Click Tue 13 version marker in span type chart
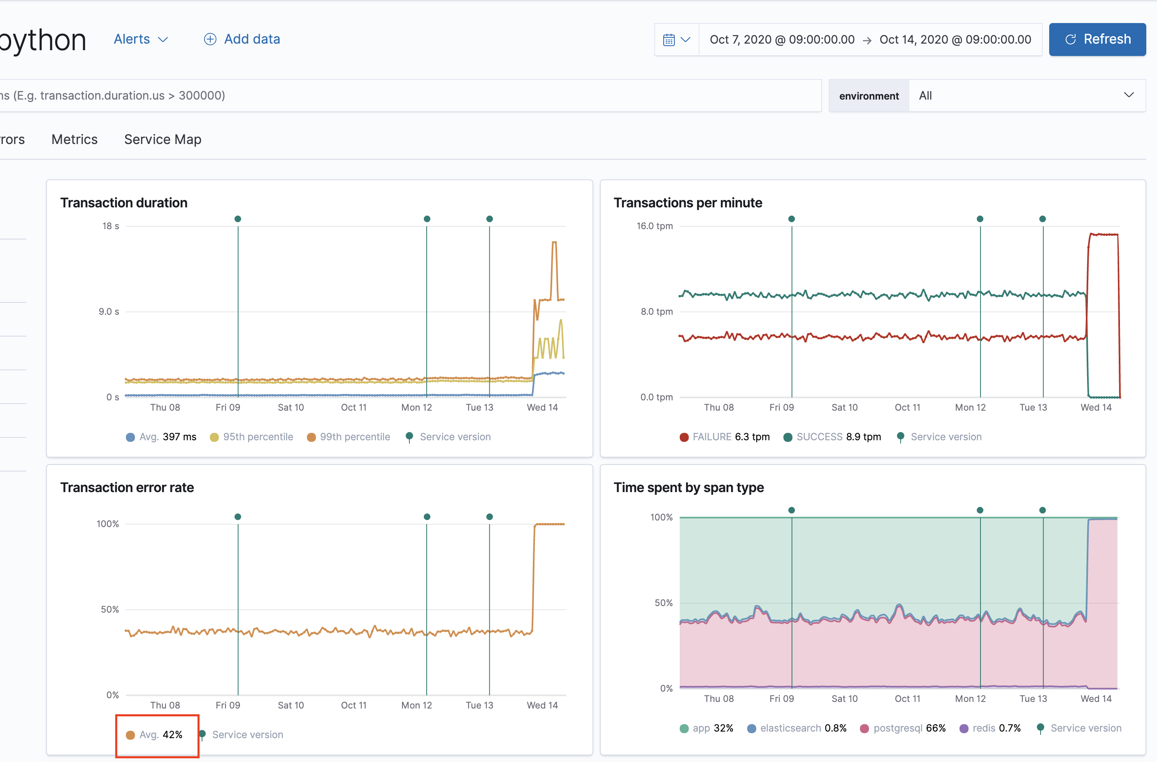This screenshot has width=1157, height=762. click(x=1042, y=510)
